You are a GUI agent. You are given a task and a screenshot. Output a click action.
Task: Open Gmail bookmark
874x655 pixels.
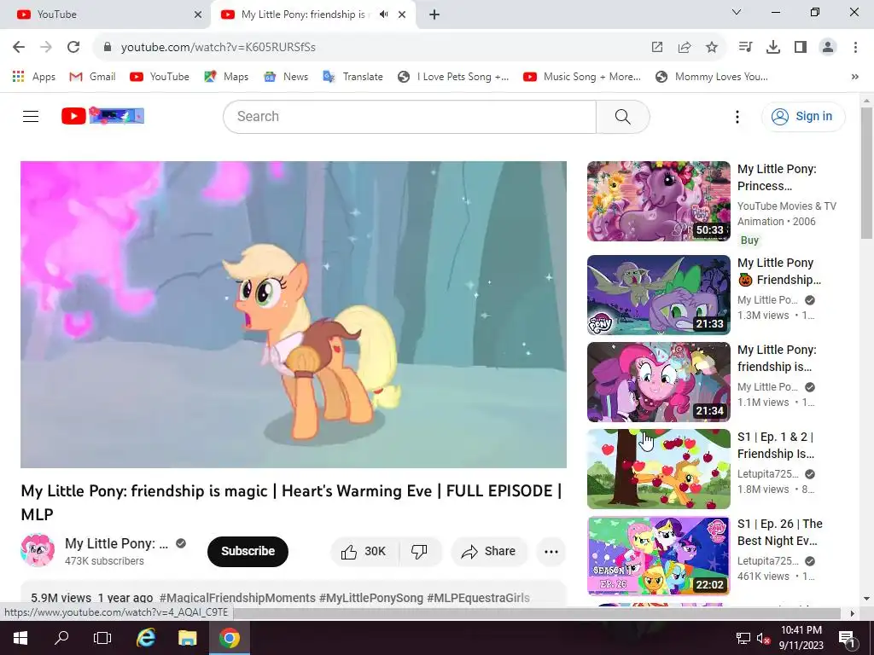tap(92, 77)
